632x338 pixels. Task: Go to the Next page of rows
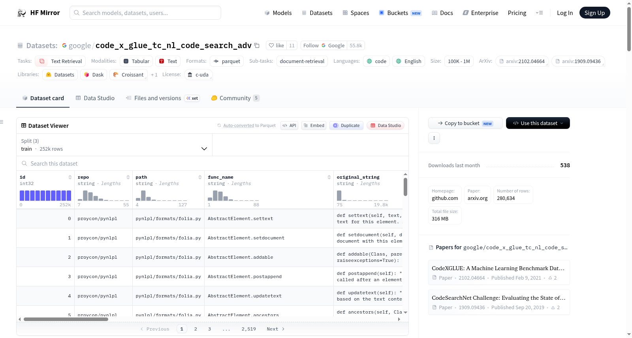pyautogui.click(x=275, y=329)
